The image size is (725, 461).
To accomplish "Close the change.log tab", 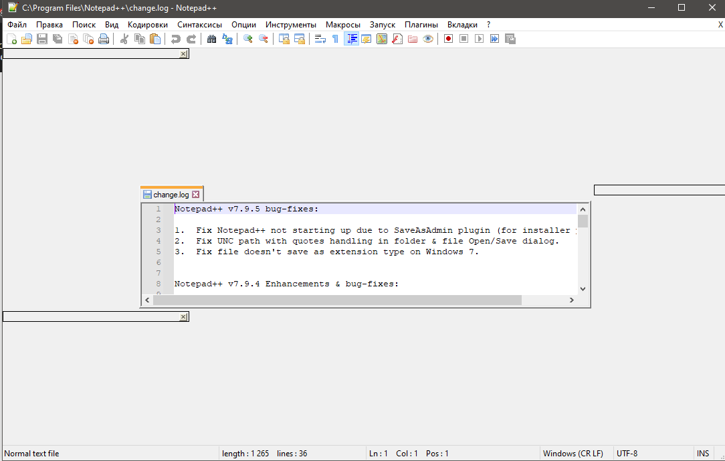I will click(x=195, y=193).
